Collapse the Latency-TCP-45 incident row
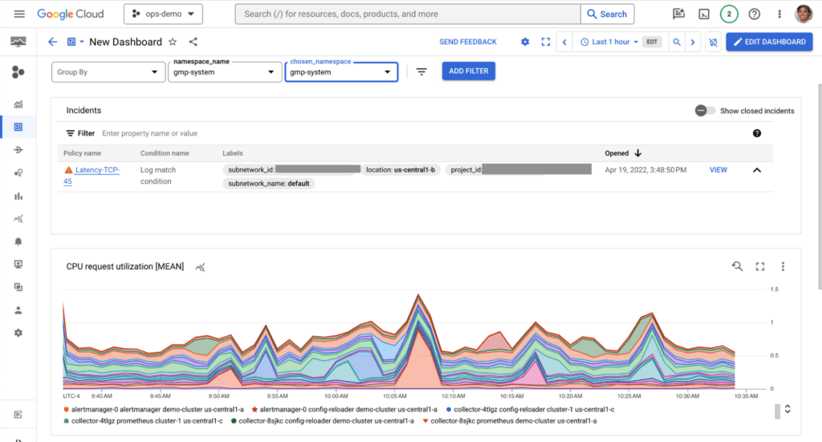This screenshot has height=442, width=822. tap(756, 170)
